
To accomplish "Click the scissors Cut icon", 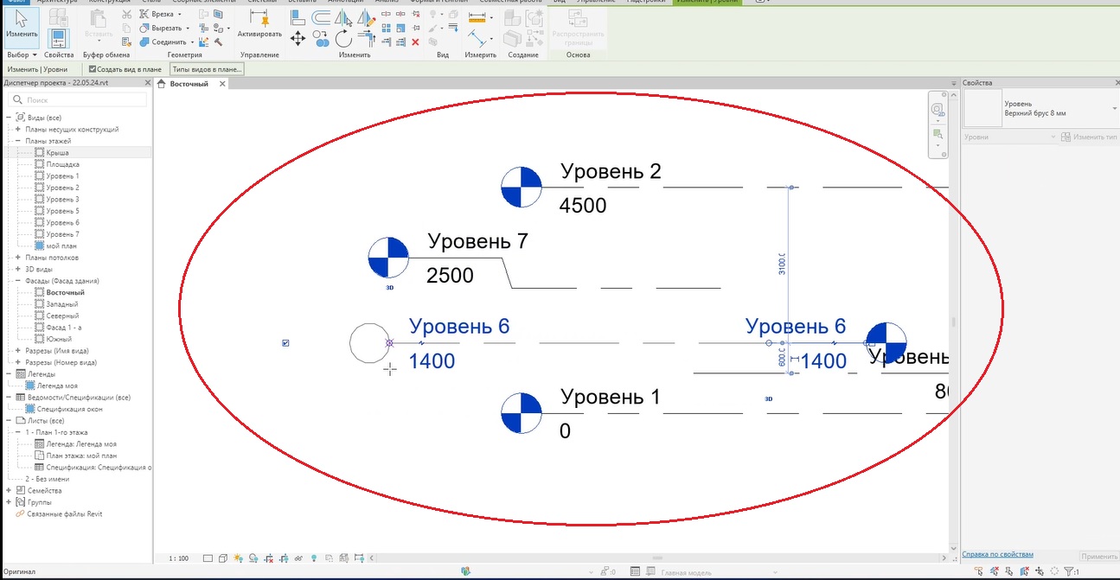I will coord(126,15).
